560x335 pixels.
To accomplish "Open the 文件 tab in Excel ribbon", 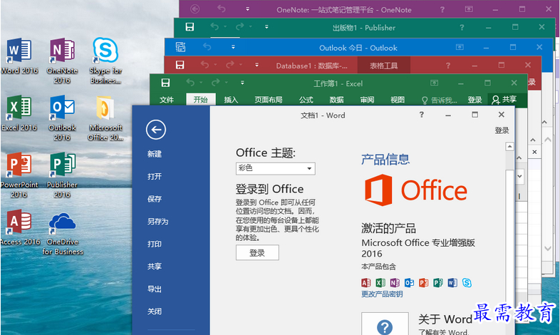I will pyautogui.click(x=167, y=100).
